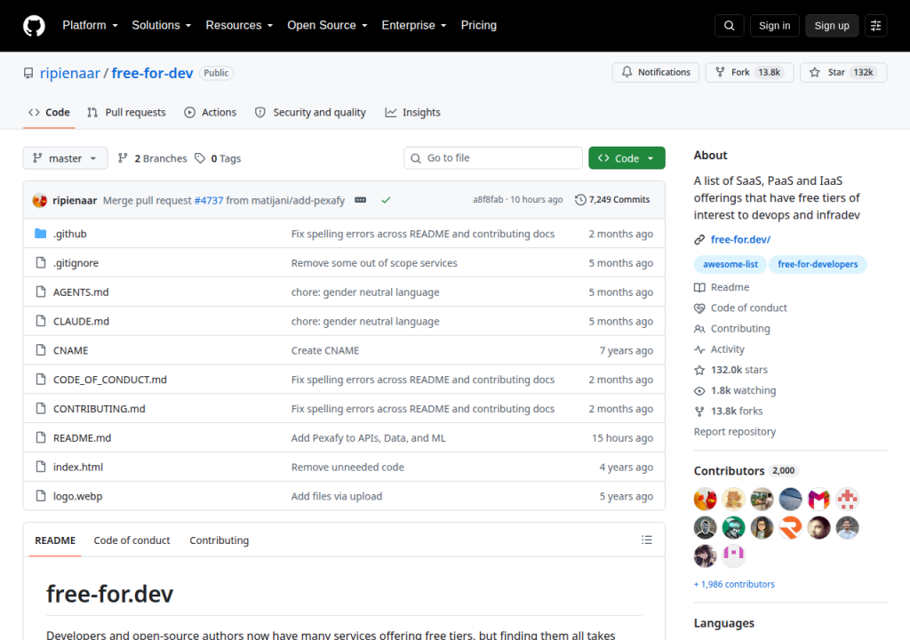The image size is (910, 640).
Task: Switch to the Actions tab
Action: 210,113
